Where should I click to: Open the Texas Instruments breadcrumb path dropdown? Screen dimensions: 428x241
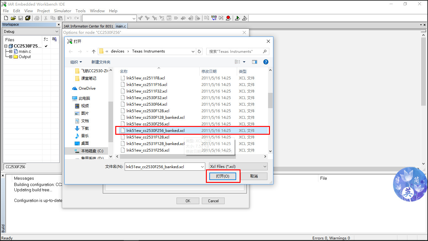coord(193,51)
